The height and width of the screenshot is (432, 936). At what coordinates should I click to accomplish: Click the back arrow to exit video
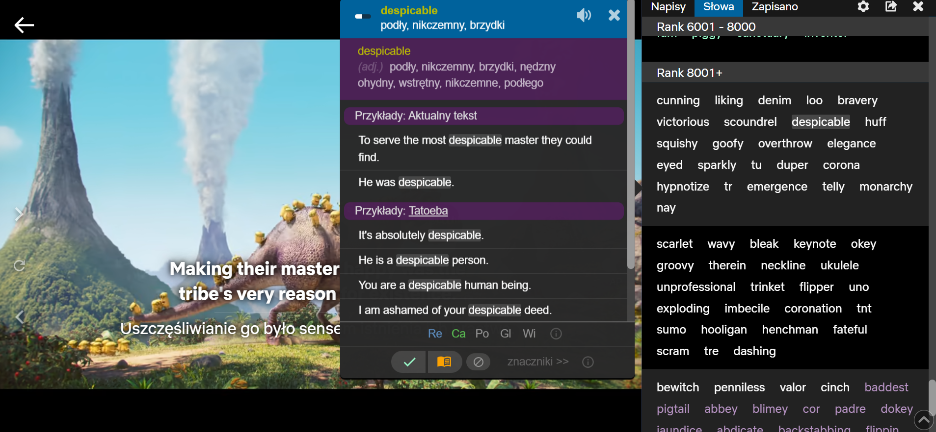pos(24,25)
